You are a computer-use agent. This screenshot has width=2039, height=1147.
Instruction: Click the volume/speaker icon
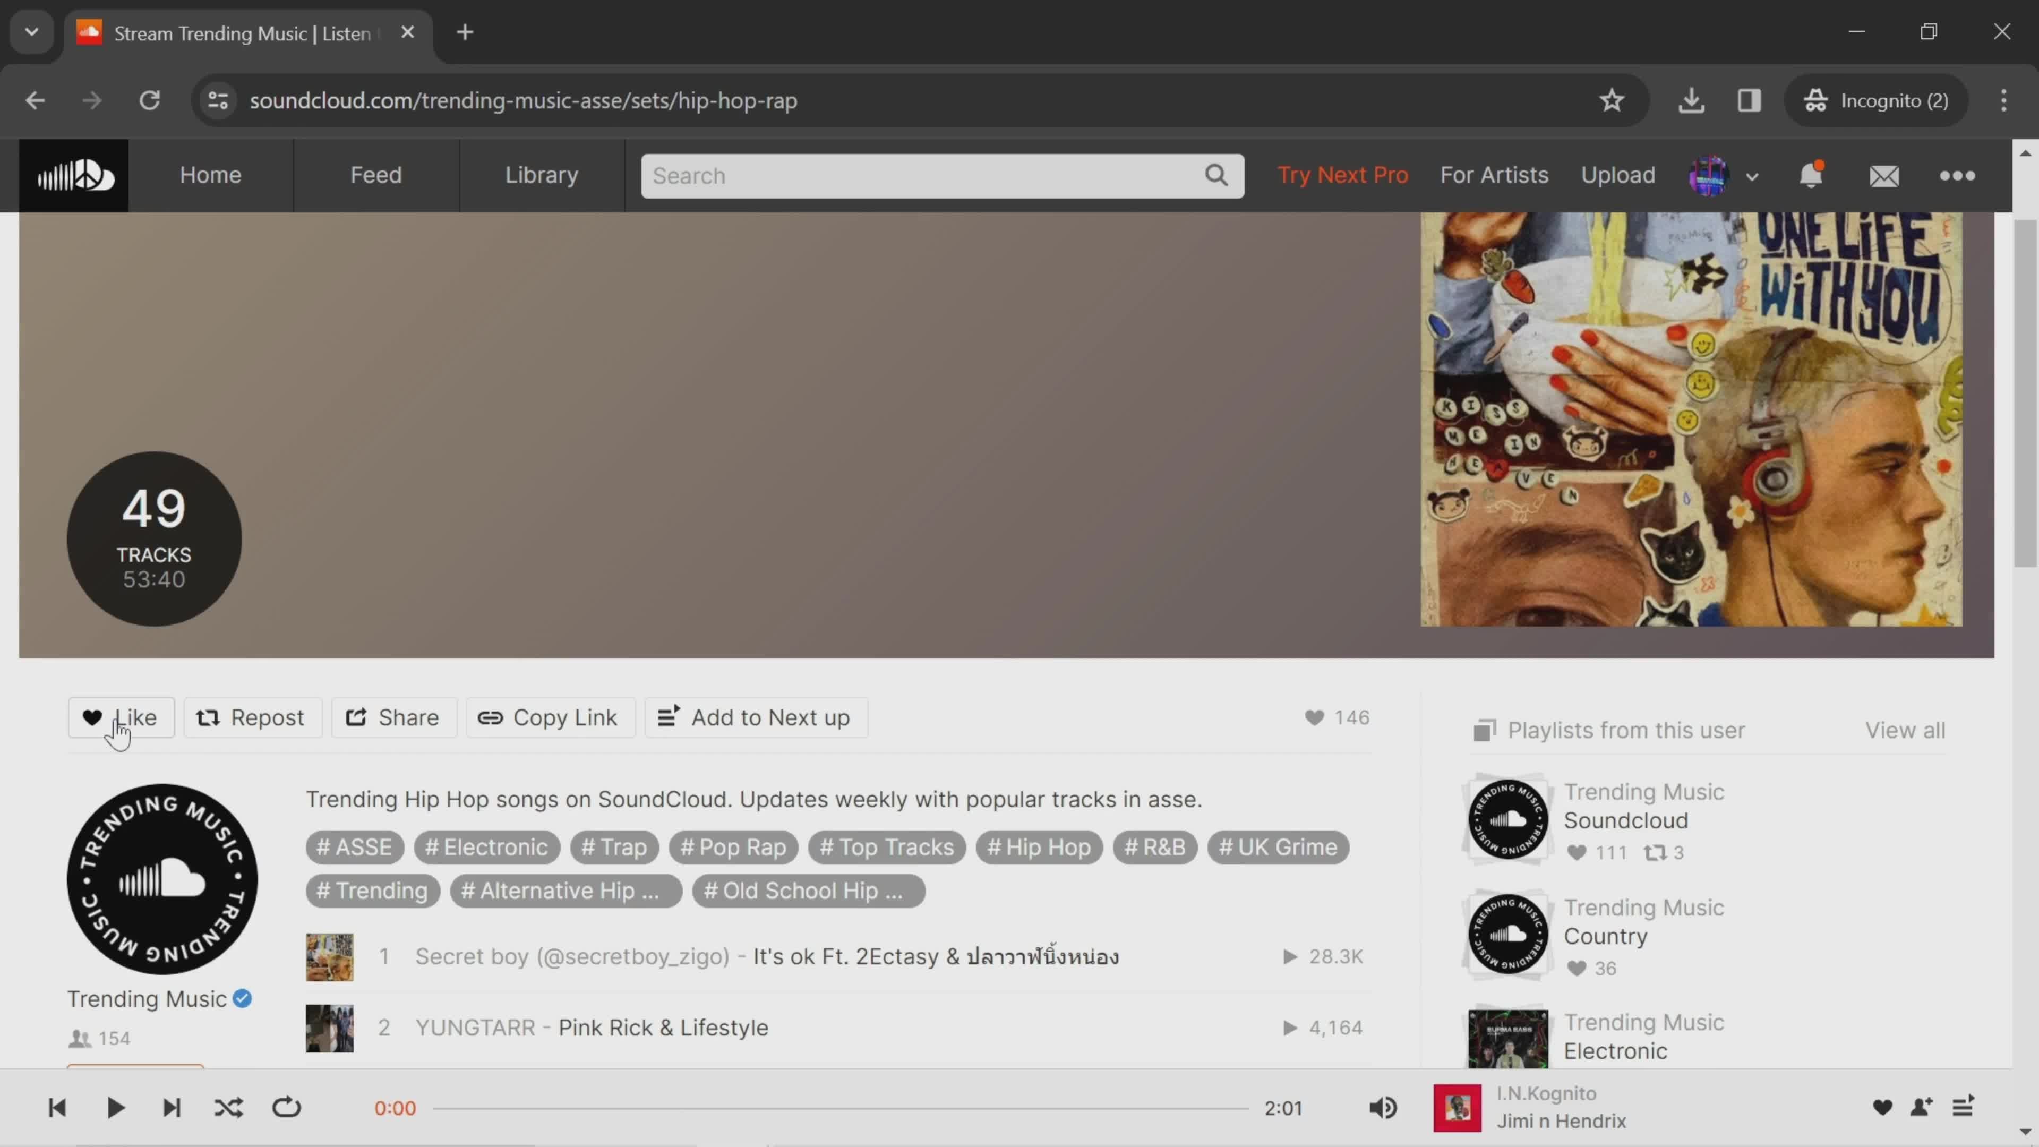point(1384,1108)
